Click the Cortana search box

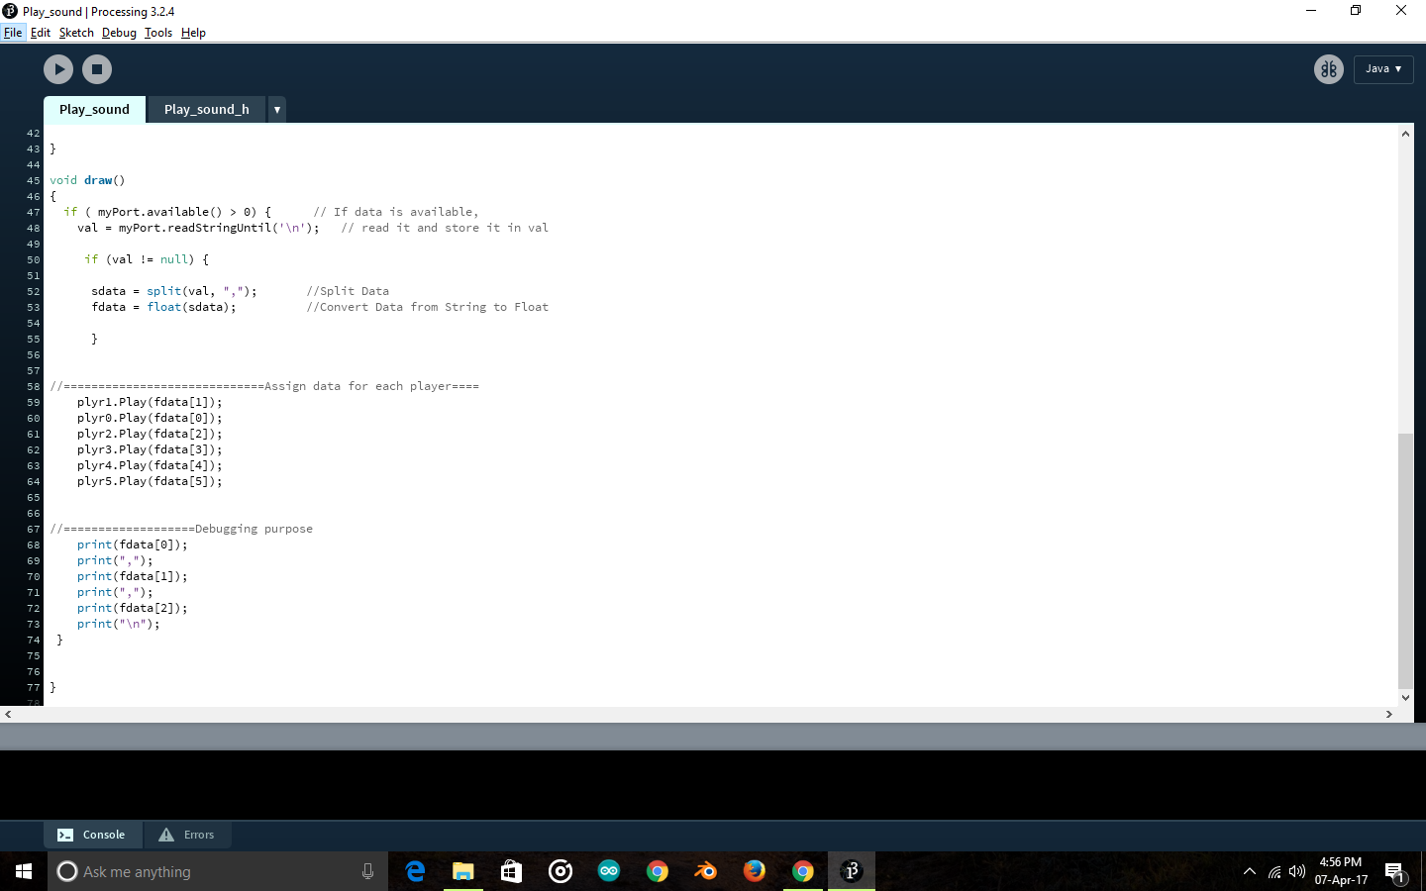pos(218,871)
